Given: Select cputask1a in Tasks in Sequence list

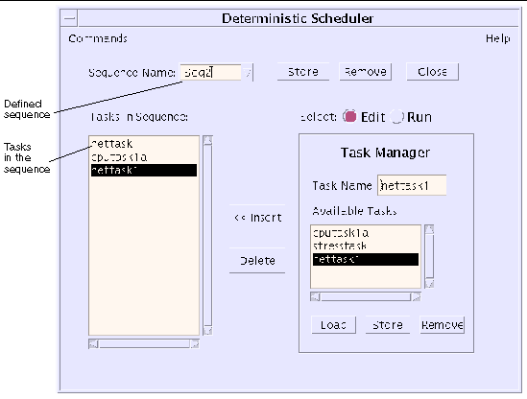Looking at the screenshot, I should click(x=144, y=157).
